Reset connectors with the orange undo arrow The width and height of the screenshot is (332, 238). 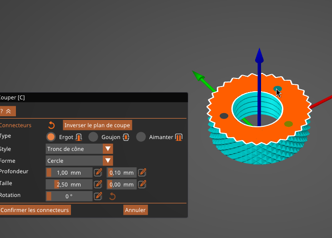[51, 125]
